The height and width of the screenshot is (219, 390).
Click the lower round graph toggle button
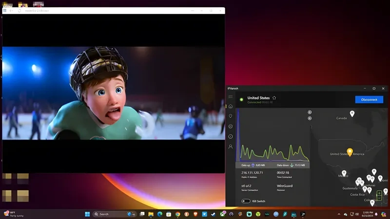point(310,118)
